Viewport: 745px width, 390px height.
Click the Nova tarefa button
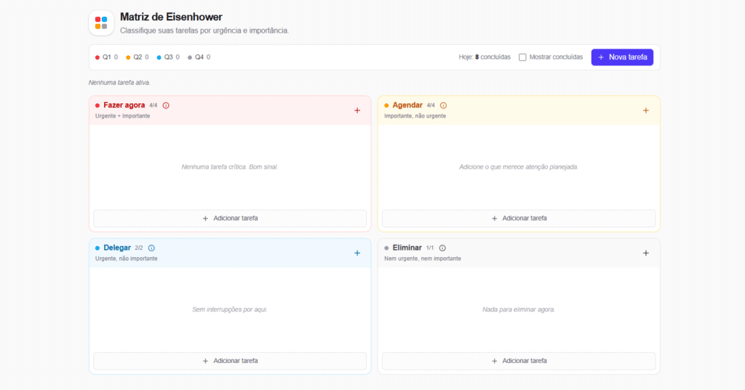622,57
